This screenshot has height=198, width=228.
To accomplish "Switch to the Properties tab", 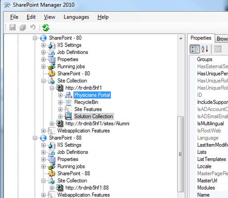I will [x=201, y=38].
